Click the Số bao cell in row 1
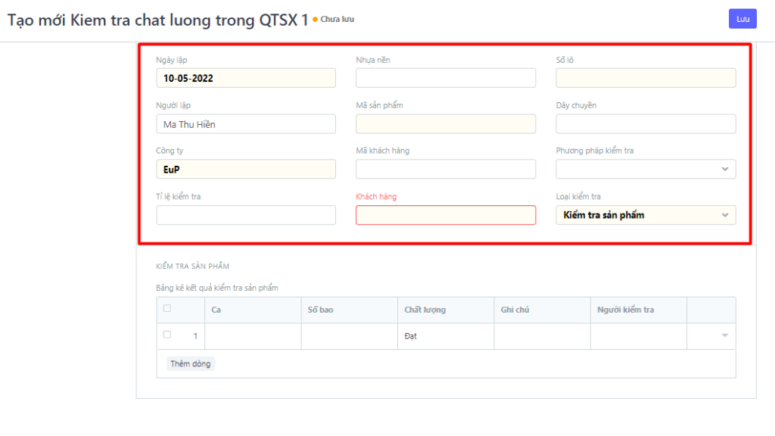The height and width of the screenshot is (436, 775). point(349,336)
